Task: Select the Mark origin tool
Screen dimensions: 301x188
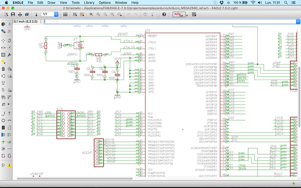Action: [x=9, y=31]
